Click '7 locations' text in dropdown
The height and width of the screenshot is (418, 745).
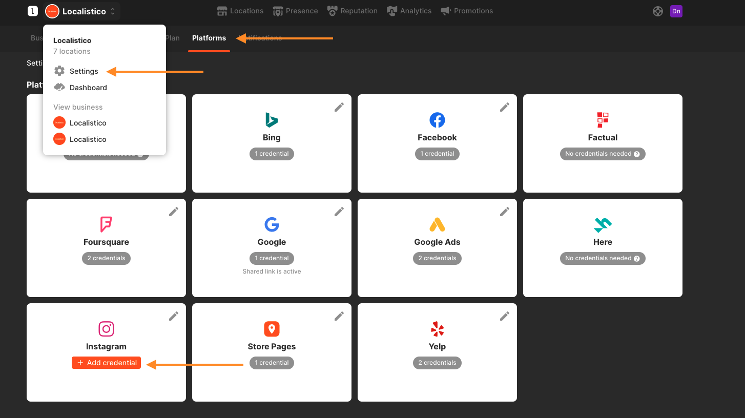pos(72,51)
